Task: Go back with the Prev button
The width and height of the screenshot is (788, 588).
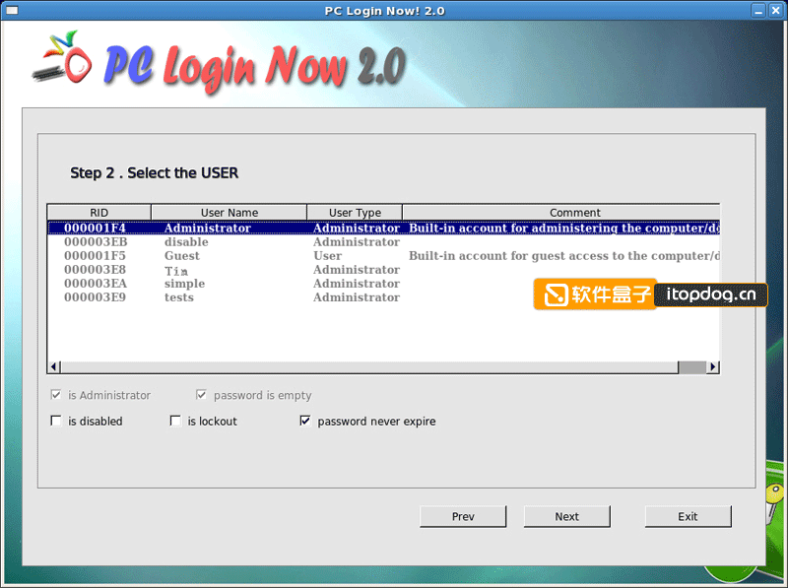Action: click(x=463, y=517)
